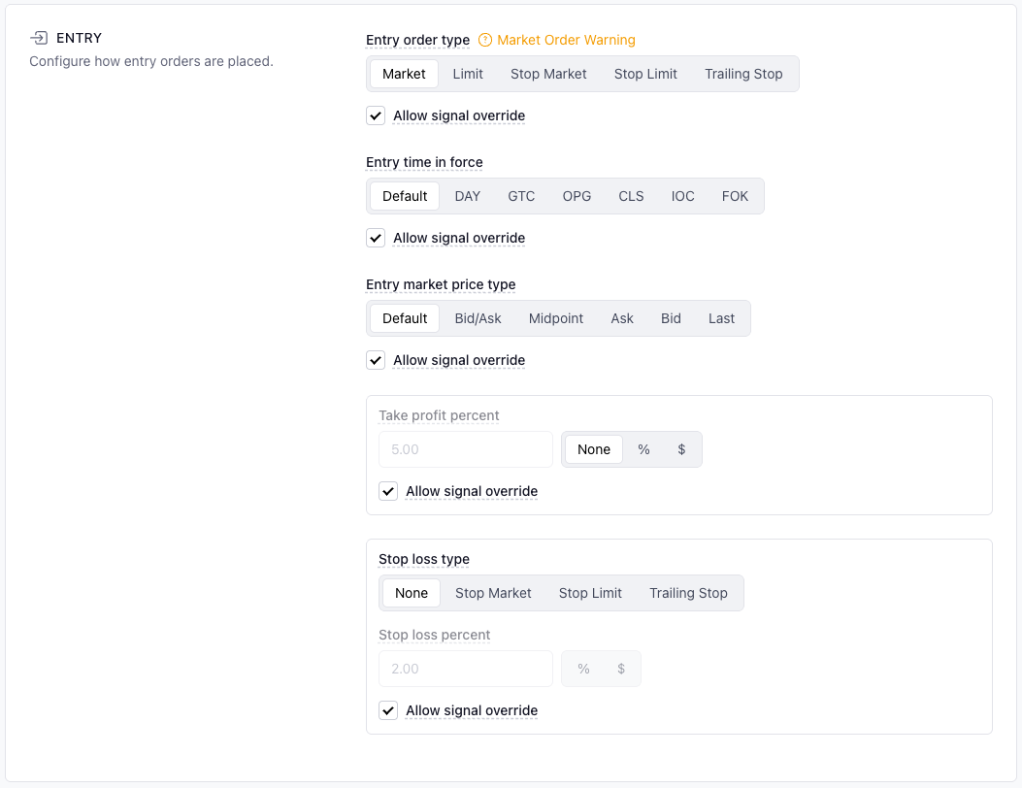Click the Market Order Warning icon

point(485,41)
